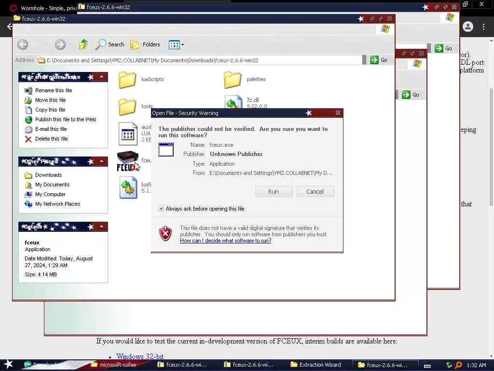
Task: Select the palettes folder icon
Action: pos(233,80)
